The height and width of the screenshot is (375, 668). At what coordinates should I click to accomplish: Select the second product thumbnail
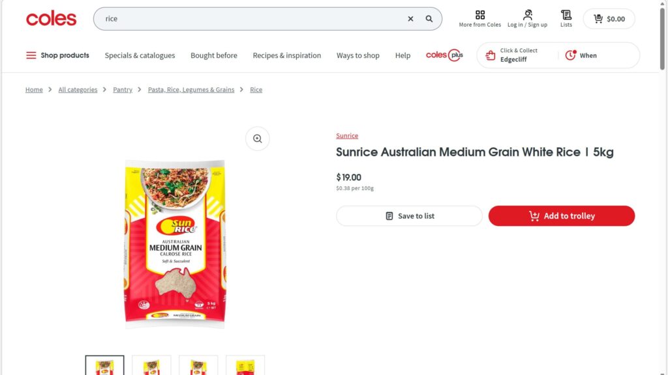pos(151,366)
